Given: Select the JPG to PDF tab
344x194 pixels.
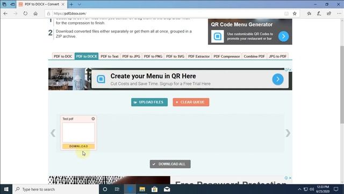Looking at the screenshot, I should 278,56.
